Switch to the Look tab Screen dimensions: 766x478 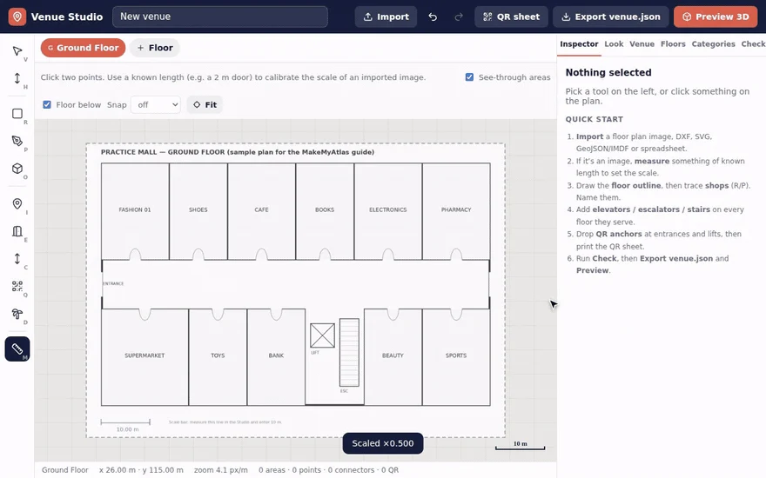tap(614, 44)
